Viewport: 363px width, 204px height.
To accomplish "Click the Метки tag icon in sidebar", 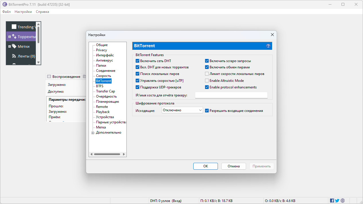I will [14, 46].
